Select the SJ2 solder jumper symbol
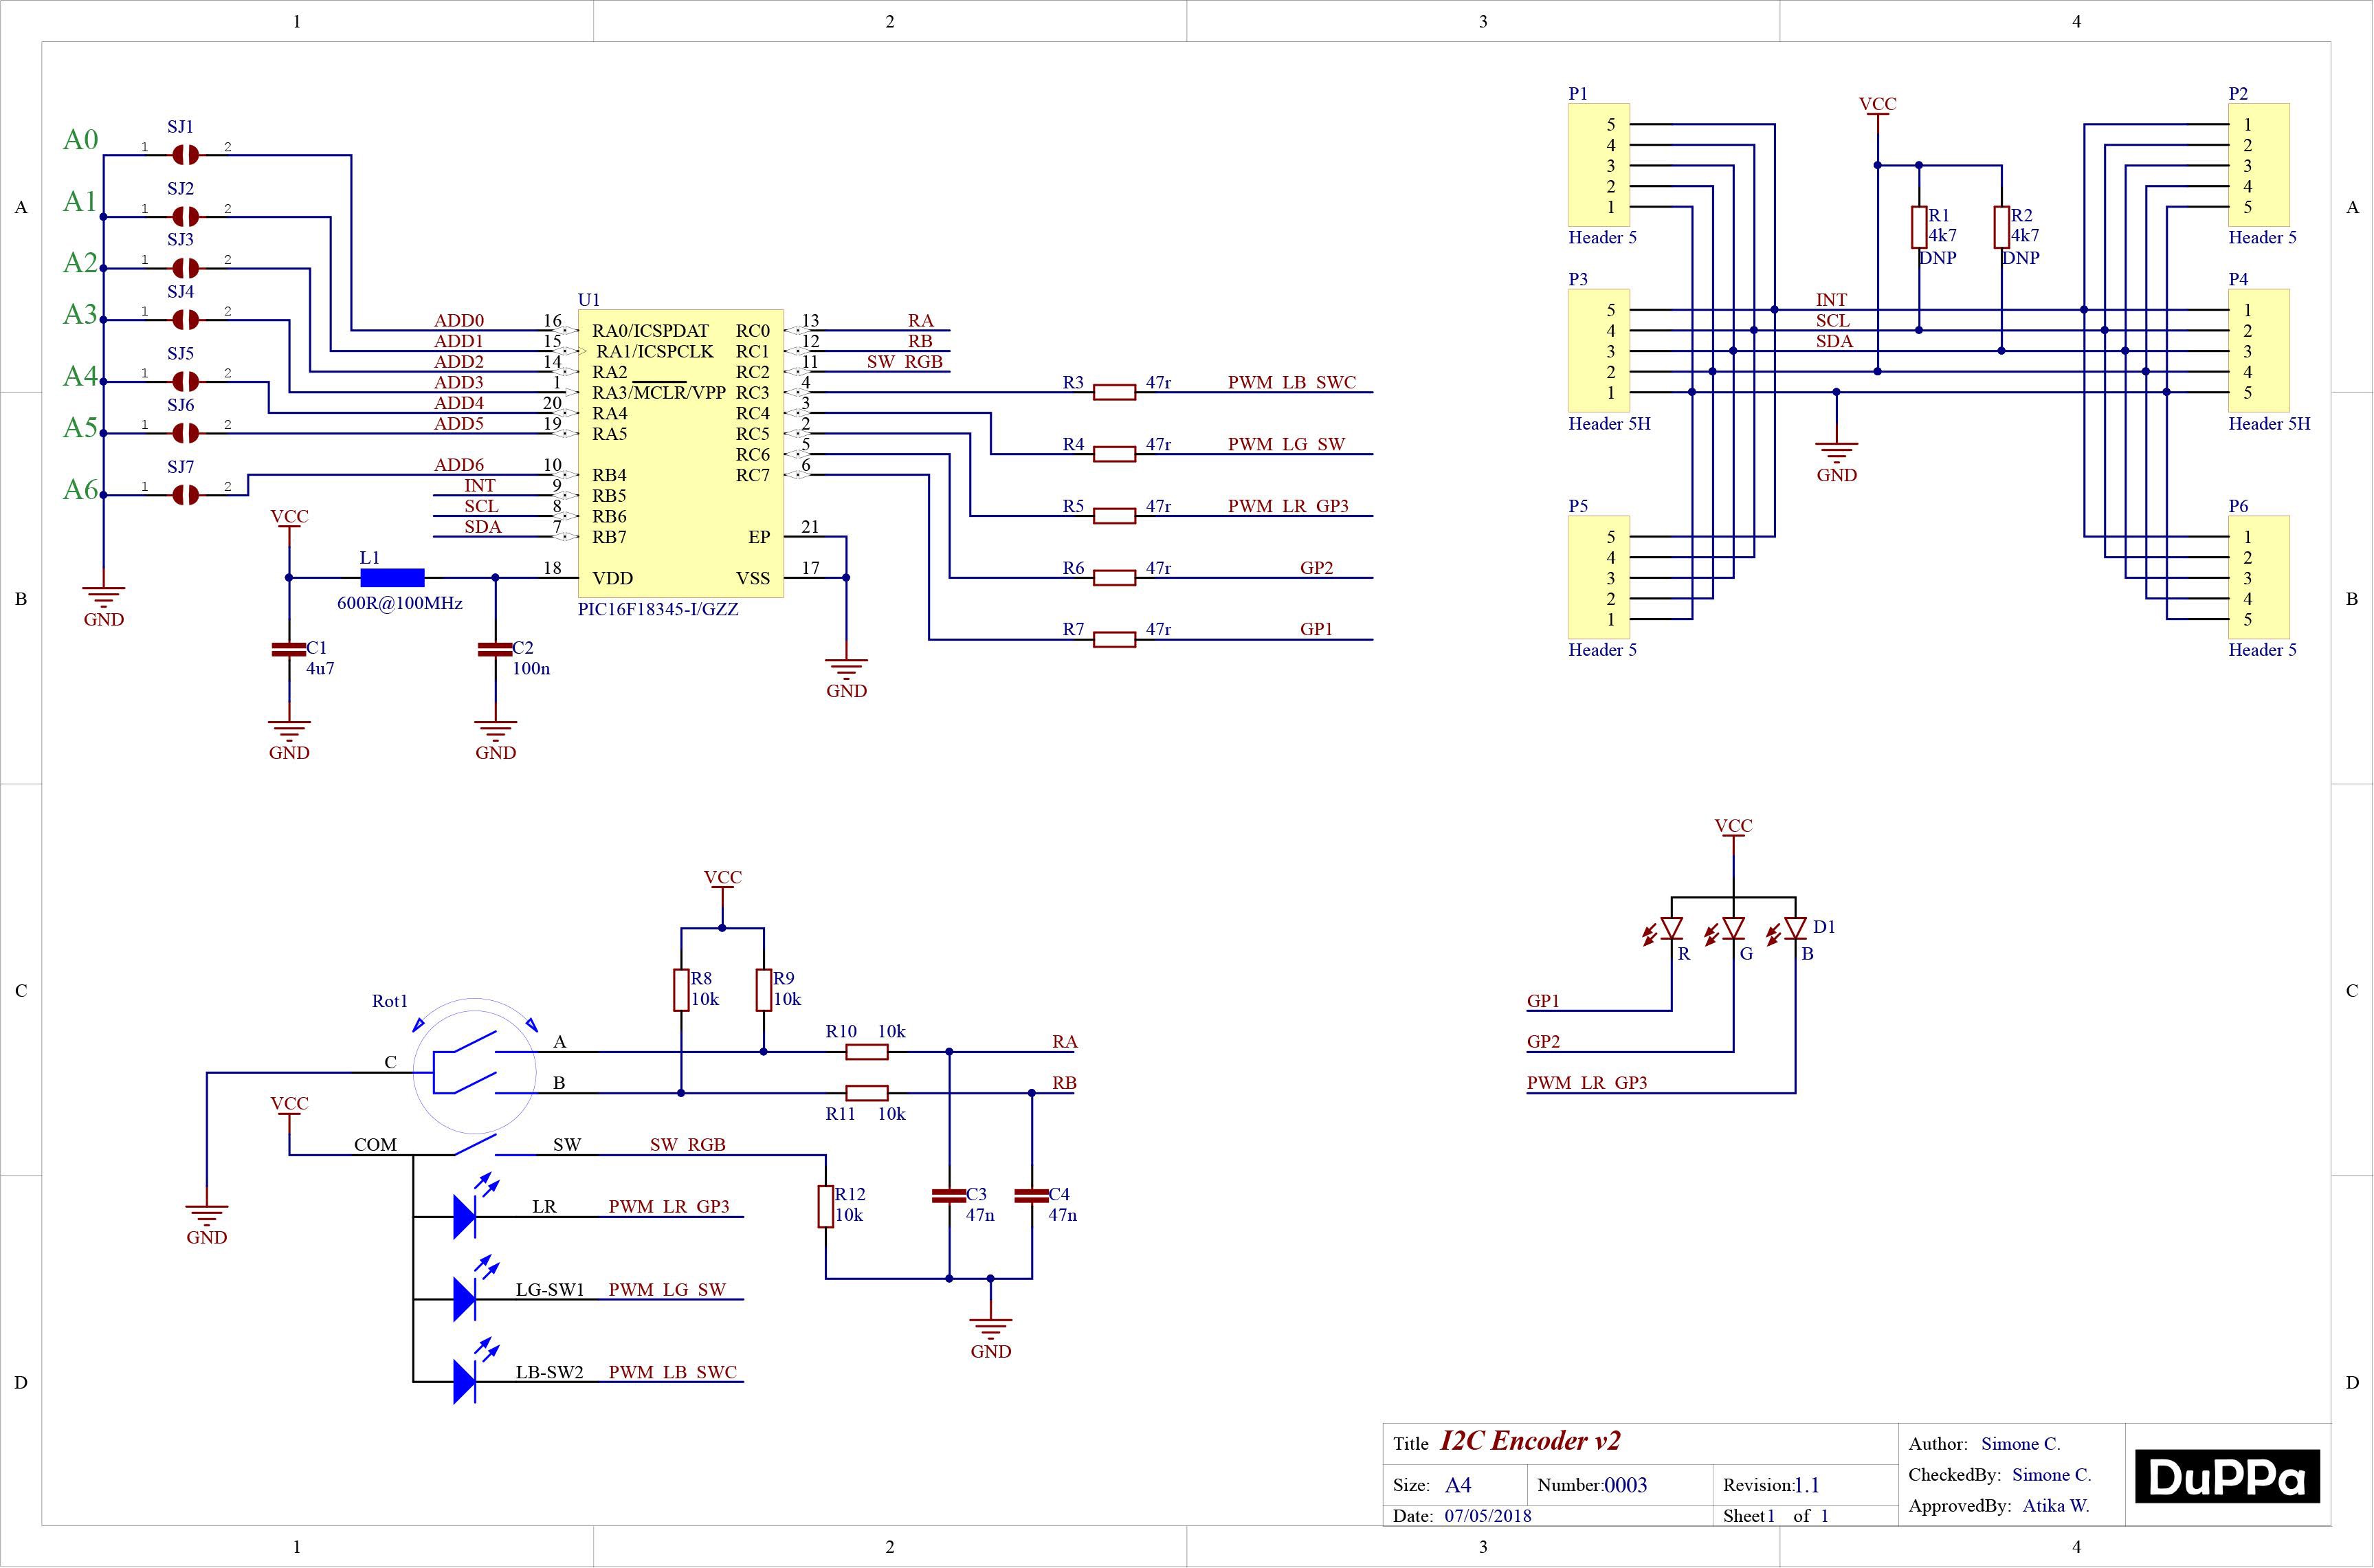 (185, 216)
